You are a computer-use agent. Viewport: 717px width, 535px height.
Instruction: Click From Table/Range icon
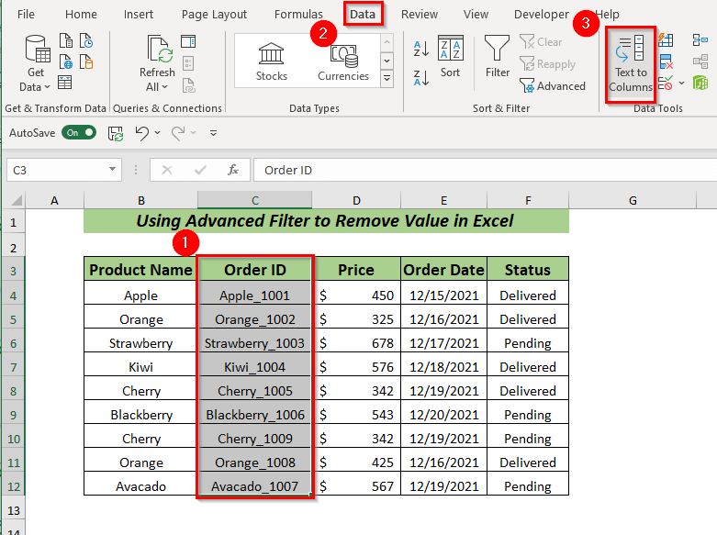pos(65,83)
